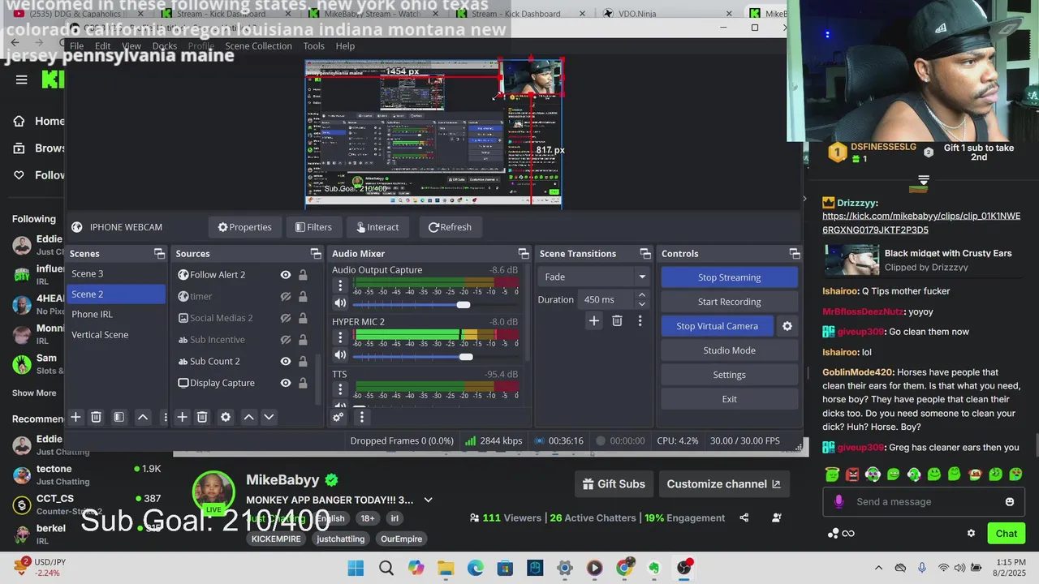Viewport: 1039px width, 584px height.
Task: Remove selected scene with trash icon
Action: pos(96,417)
